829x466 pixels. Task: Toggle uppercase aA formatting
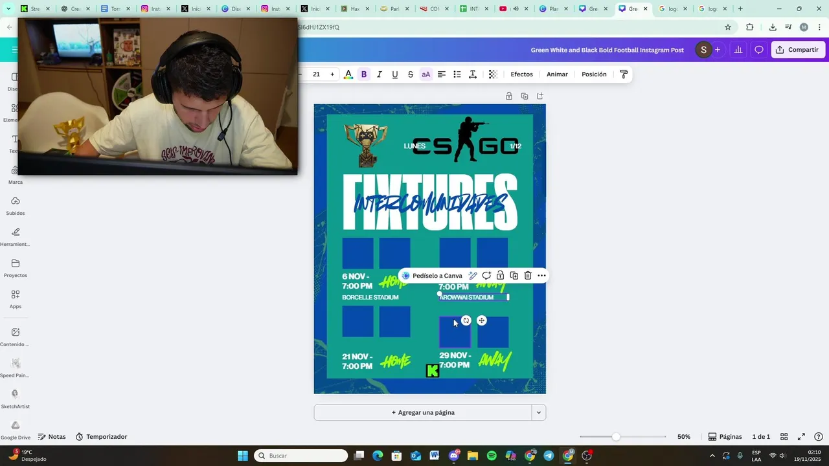pos(426,74)
